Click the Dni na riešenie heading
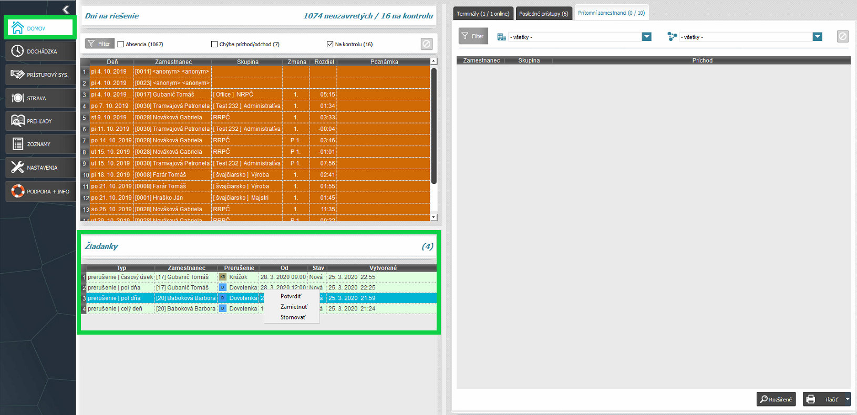The height and width of the screenshot is (415, 857). [x=111, y=16]
